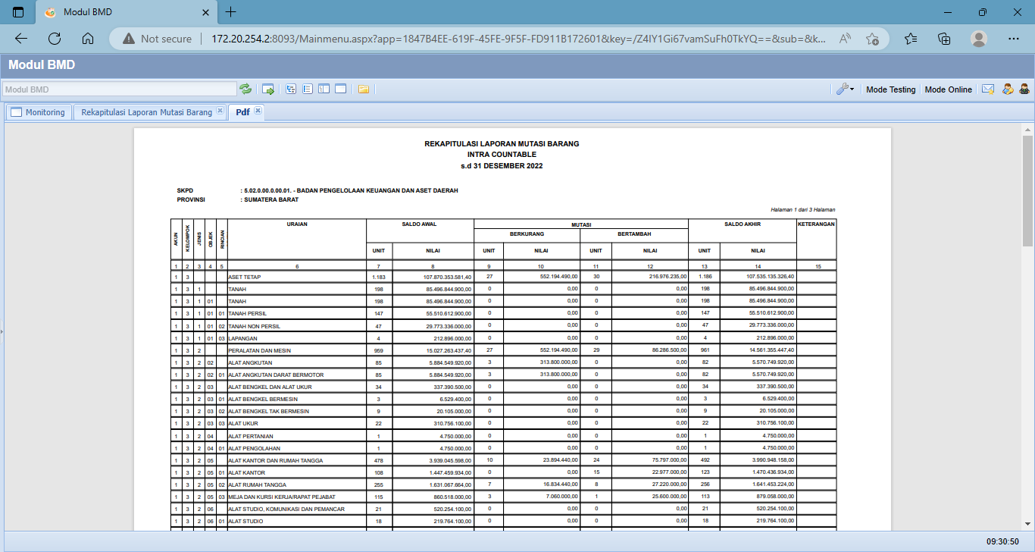
Task: Click the window with green arrow icon
Action: (x=268, y=89)
